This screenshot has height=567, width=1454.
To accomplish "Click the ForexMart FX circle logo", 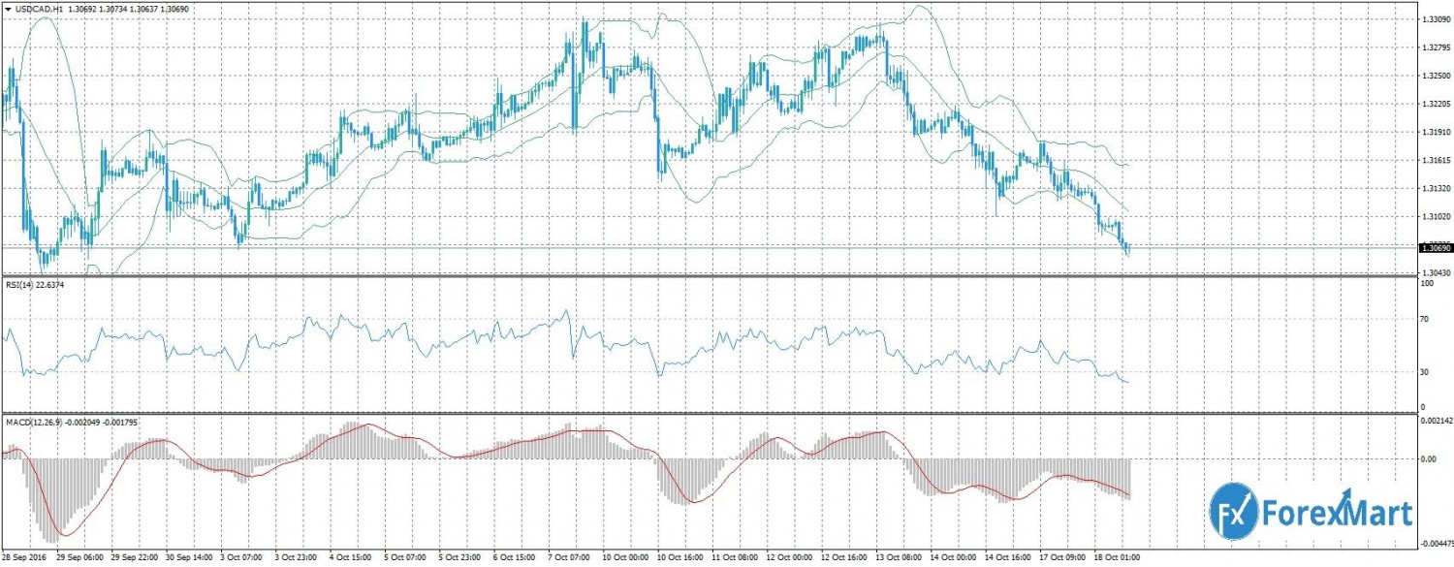I will point(1234,510).
